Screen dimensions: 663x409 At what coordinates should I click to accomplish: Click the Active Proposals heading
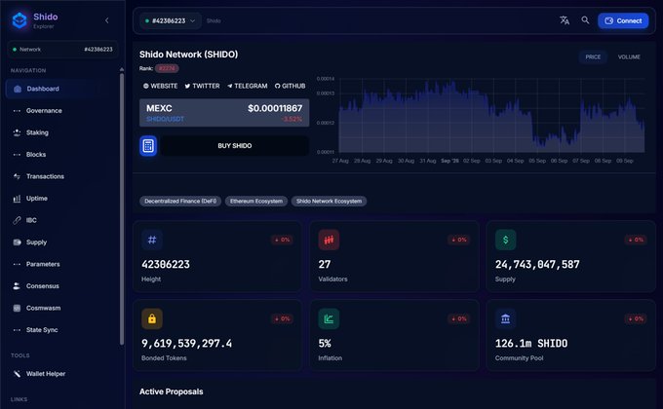[172, 391]
